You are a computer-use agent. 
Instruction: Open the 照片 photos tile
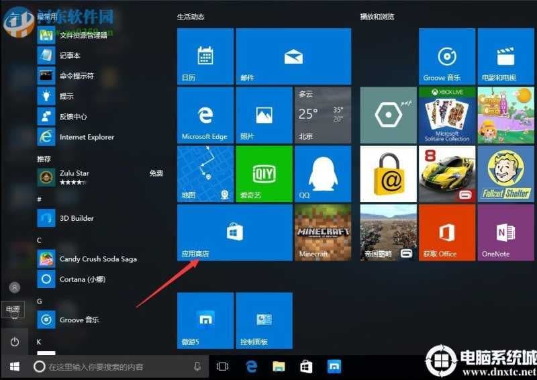pyautogui.click(x=264, y=115)
